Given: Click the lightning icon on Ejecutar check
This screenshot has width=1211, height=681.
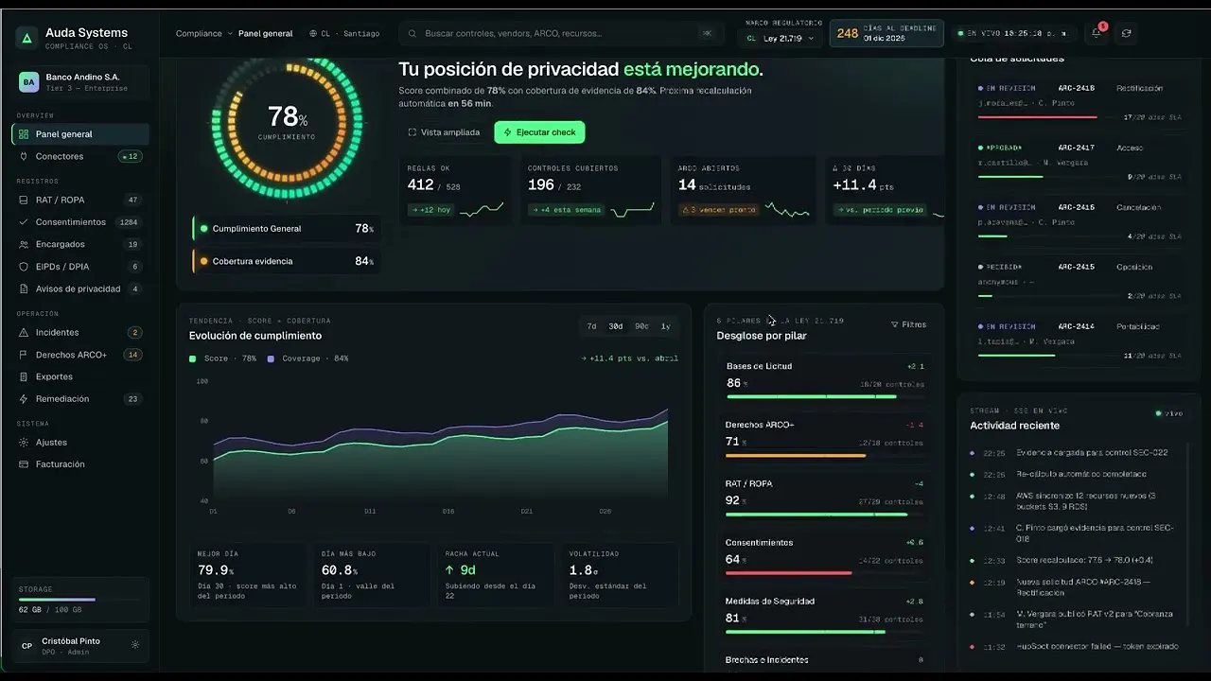Looking at the screenshot, I should coord(508,132).
